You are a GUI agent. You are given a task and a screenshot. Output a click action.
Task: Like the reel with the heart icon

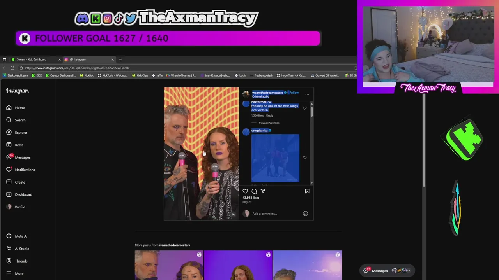tap(245, 191)
